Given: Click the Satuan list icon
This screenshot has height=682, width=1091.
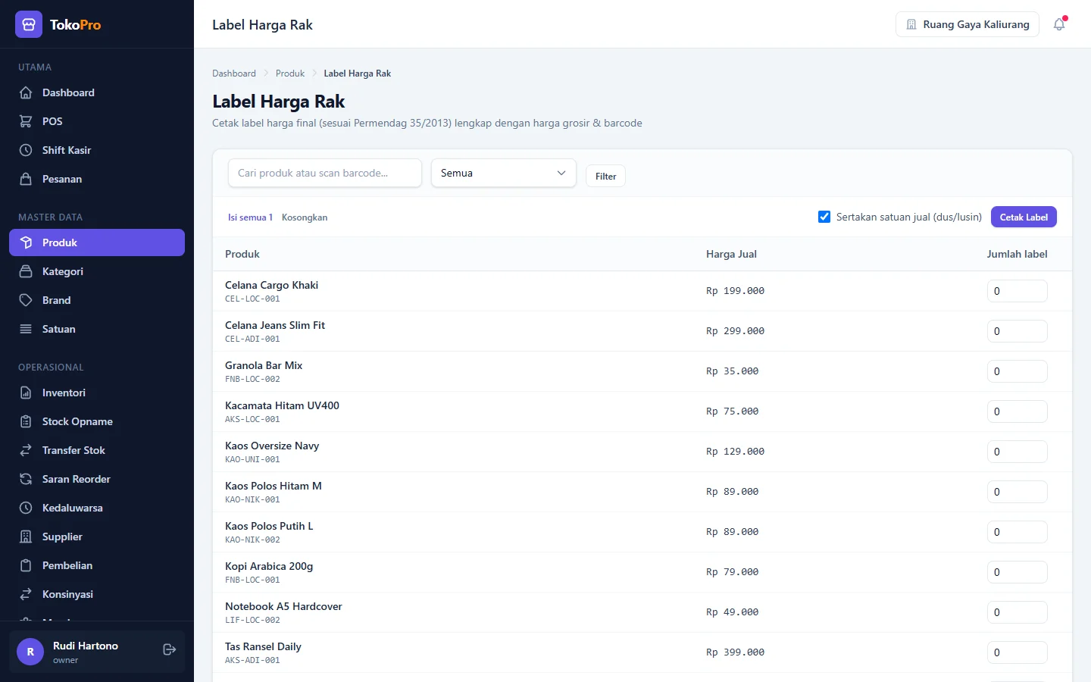Looking at the screenshot, I should [26, 329].
